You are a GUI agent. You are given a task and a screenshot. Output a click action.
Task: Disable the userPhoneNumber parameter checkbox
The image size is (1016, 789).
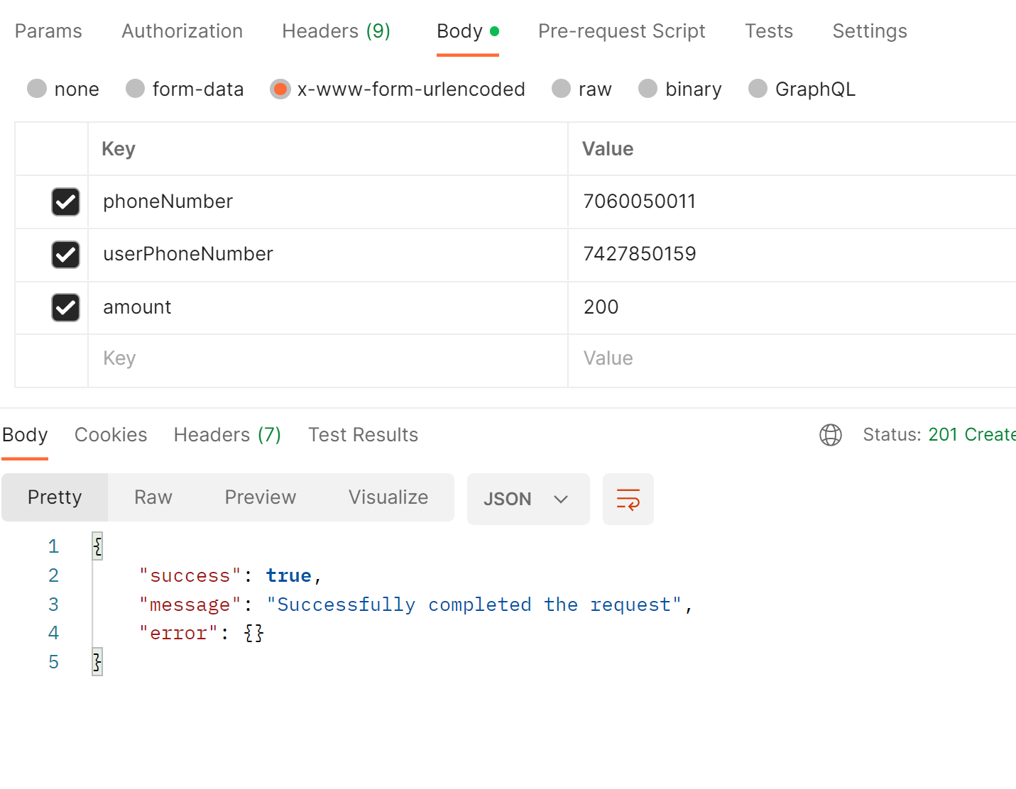click(x=65, y=255)
